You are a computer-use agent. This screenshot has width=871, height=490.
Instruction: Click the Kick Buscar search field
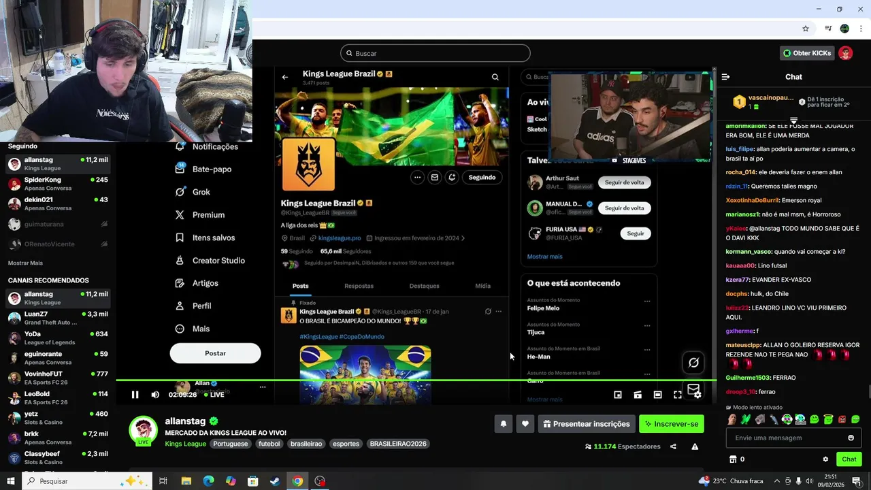[435, 53]
